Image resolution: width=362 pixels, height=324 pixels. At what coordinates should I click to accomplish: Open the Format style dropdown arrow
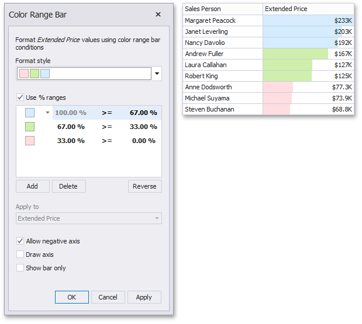157,74
